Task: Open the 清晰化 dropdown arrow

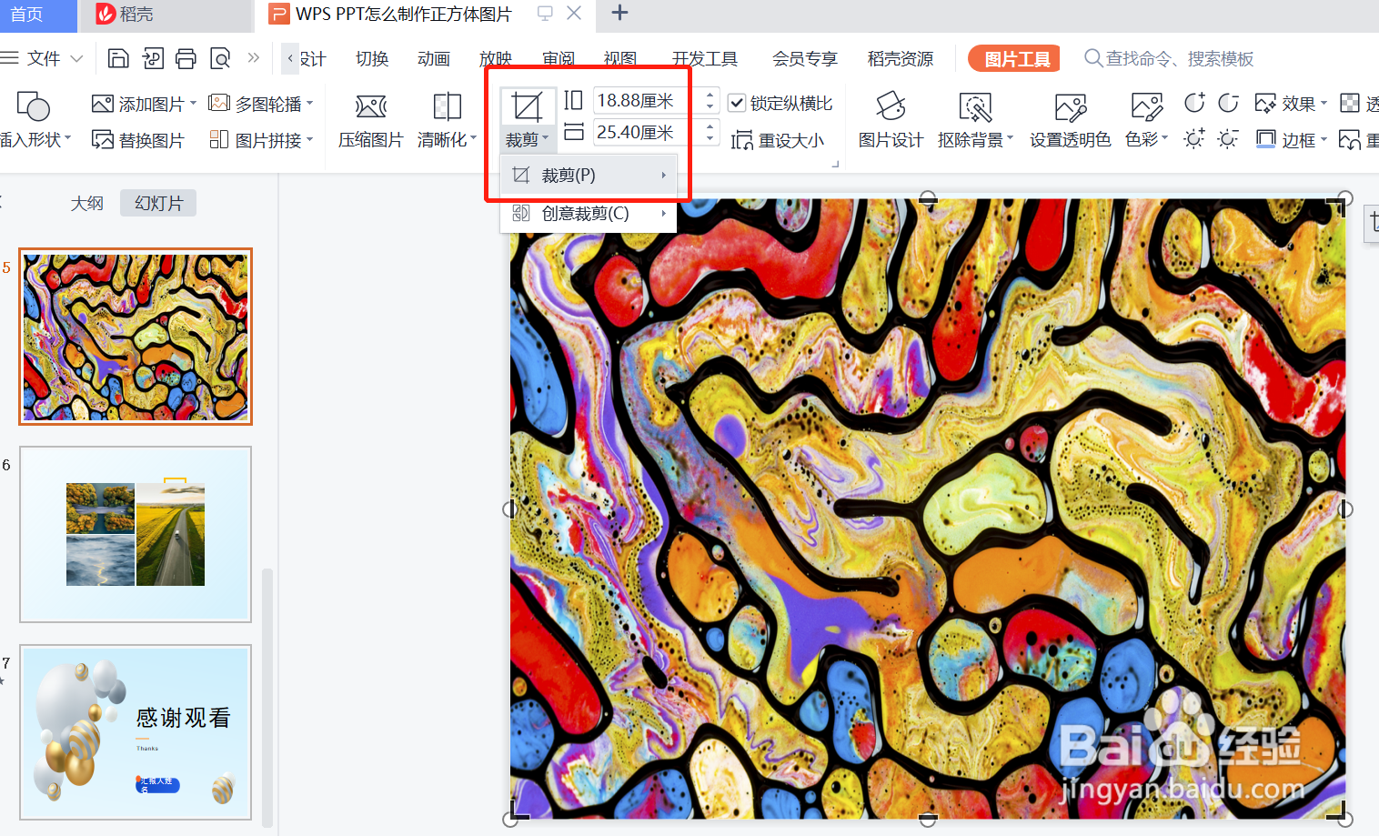Action: (x=473, y=139)
